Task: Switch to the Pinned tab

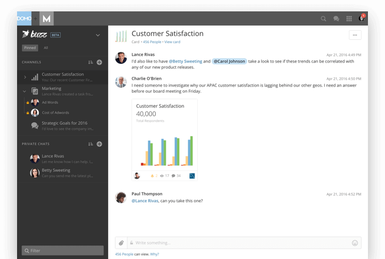Action: (x=30, y=48)
